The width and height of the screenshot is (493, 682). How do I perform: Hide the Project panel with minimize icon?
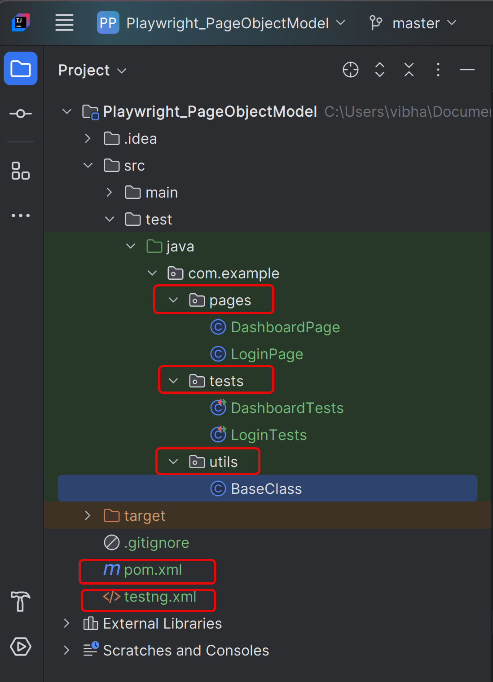pyautogui.click(x=467, y=70)
